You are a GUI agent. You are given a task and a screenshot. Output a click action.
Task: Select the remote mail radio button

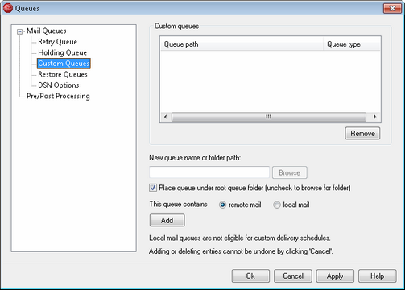click(x=222, y=205)
